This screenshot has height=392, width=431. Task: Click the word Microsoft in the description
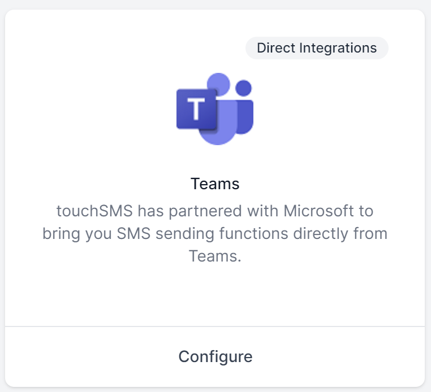tap(318, 211)
